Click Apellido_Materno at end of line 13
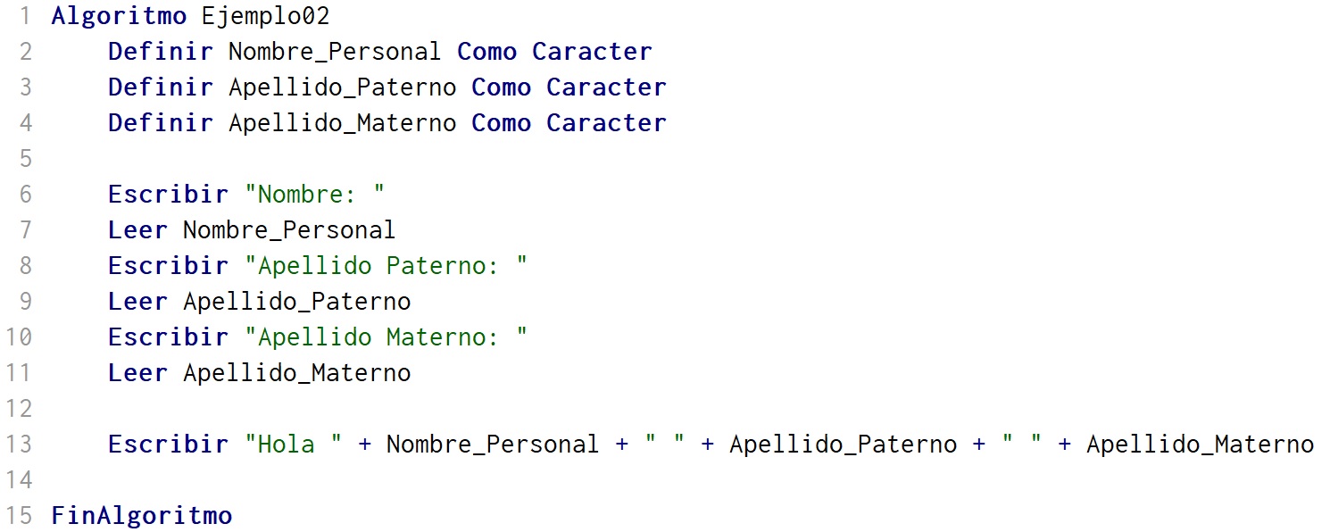The image size is (1330, 532). click(1199, 445)
